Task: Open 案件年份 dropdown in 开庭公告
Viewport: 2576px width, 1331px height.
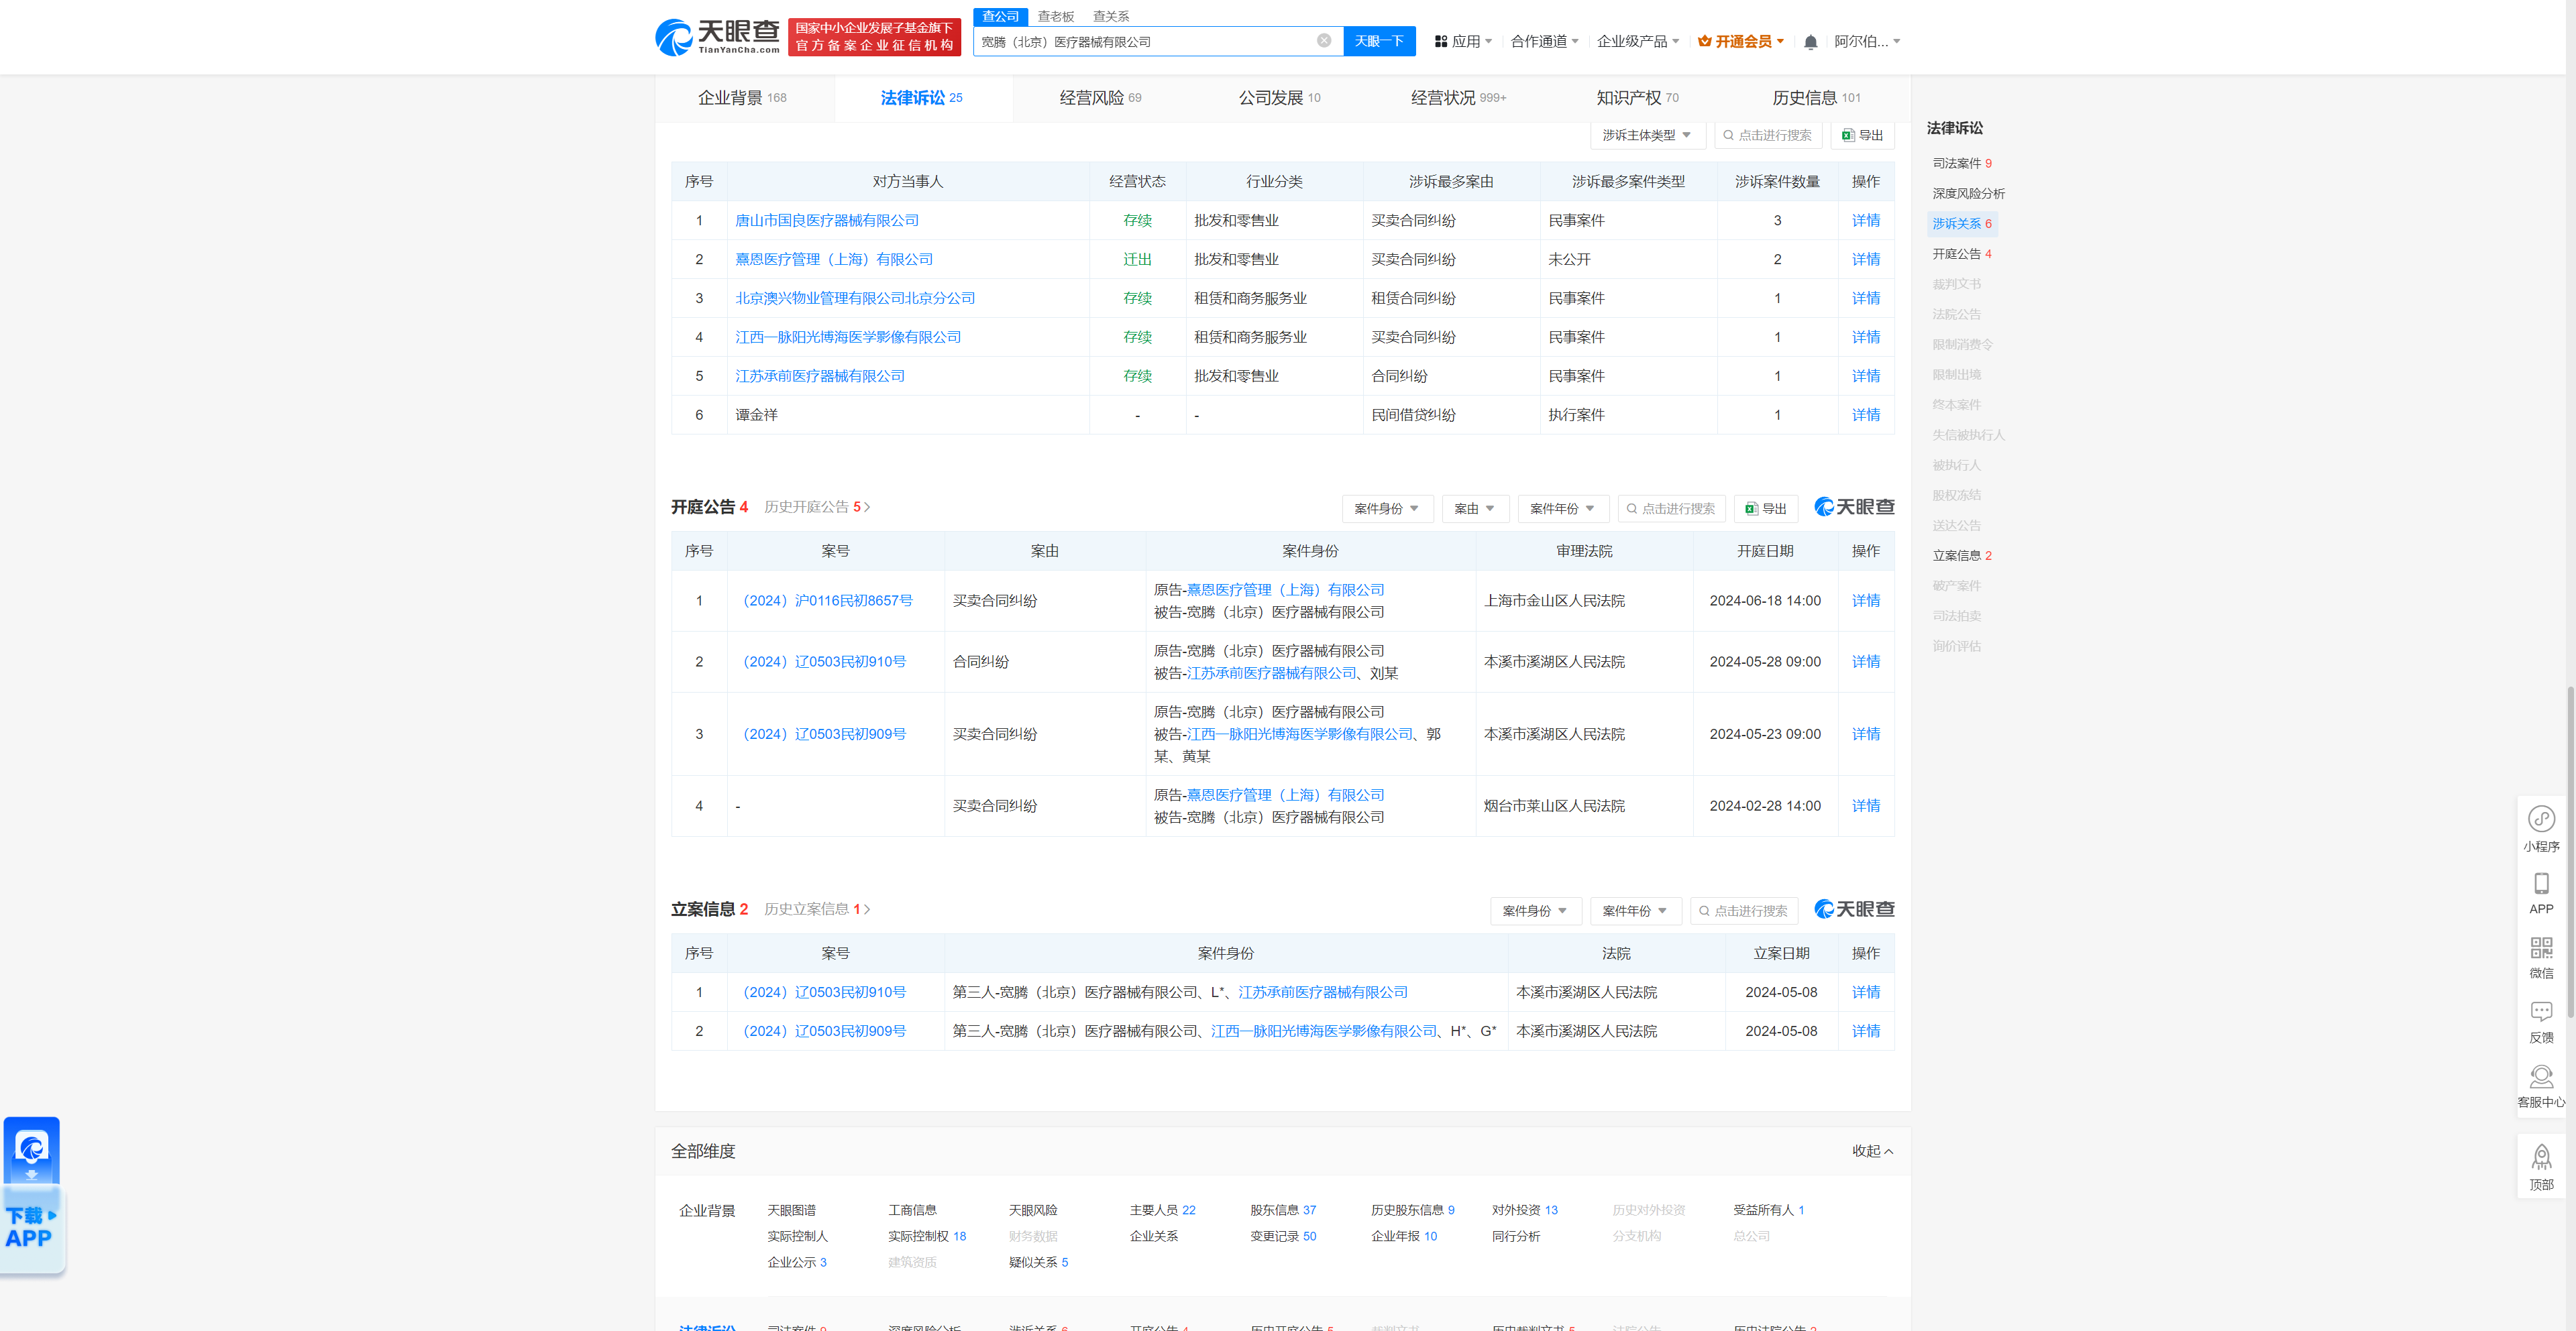Action: (1563, 509)
